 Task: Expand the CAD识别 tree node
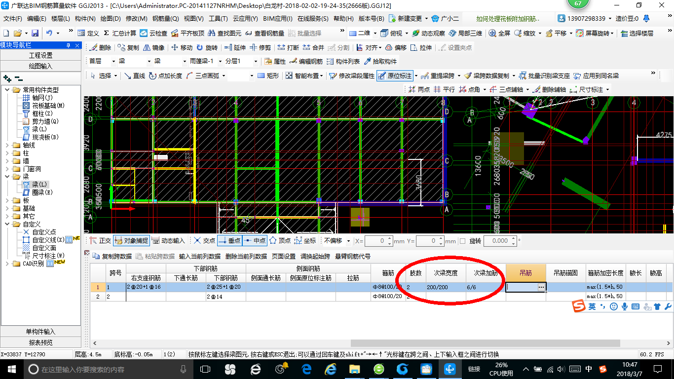point(7,264)
